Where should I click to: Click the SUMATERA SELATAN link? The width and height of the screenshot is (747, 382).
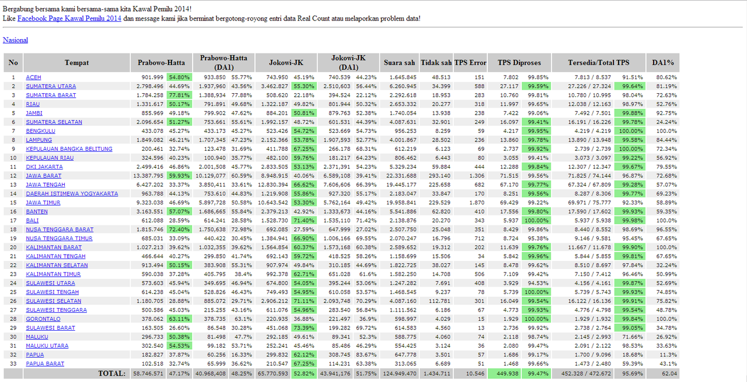54,122
